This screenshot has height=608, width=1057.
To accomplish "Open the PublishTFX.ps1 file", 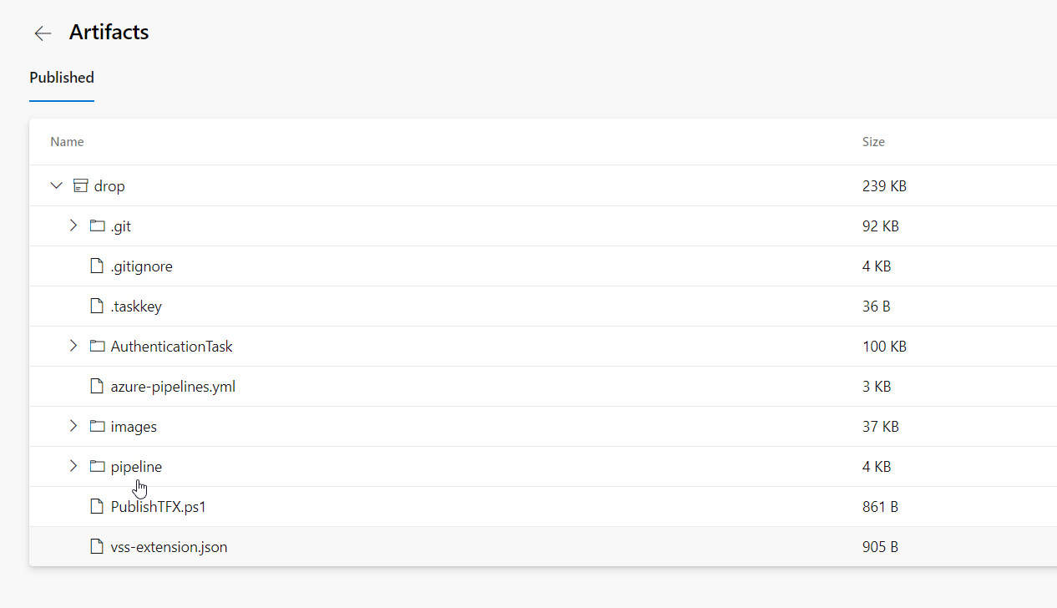I will tap(158, 507).
